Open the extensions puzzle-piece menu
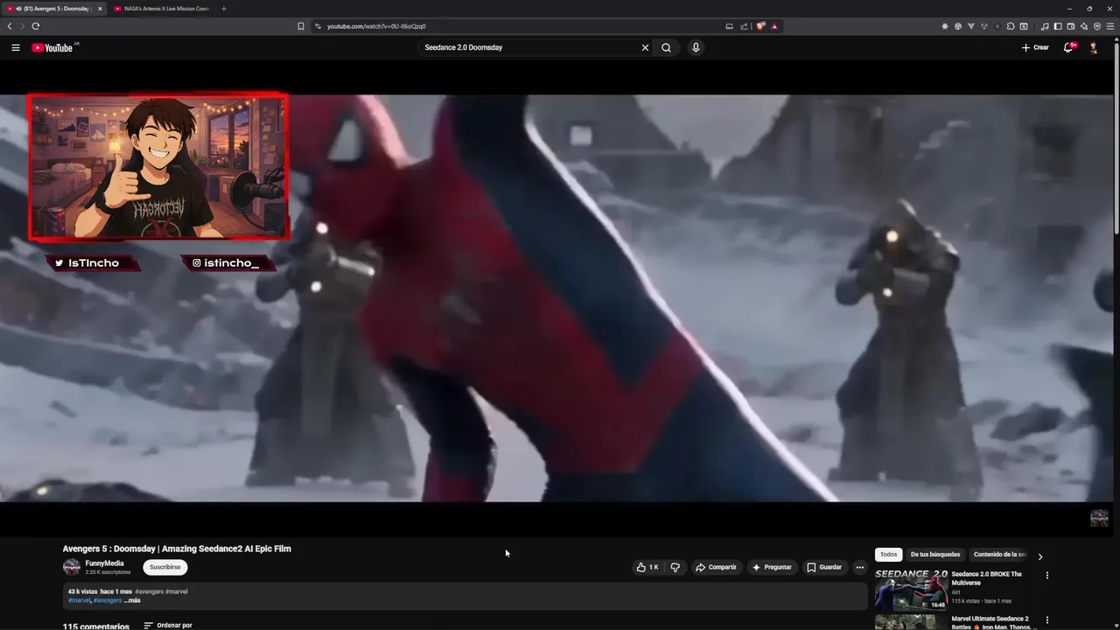 tap(1011, 26)
